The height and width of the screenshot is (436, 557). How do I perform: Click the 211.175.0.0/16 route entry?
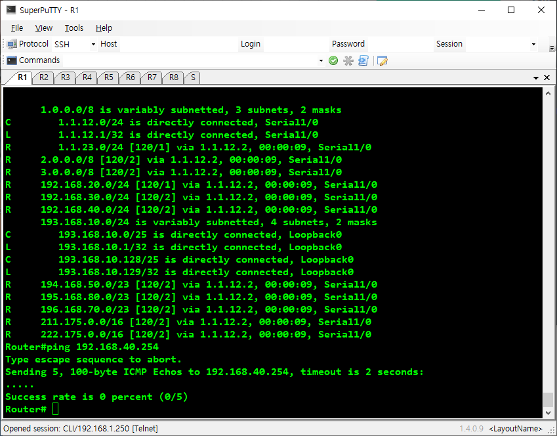coord(188,322)
